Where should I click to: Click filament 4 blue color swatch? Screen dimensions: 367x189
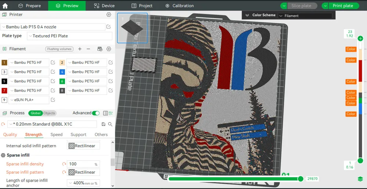62,72
